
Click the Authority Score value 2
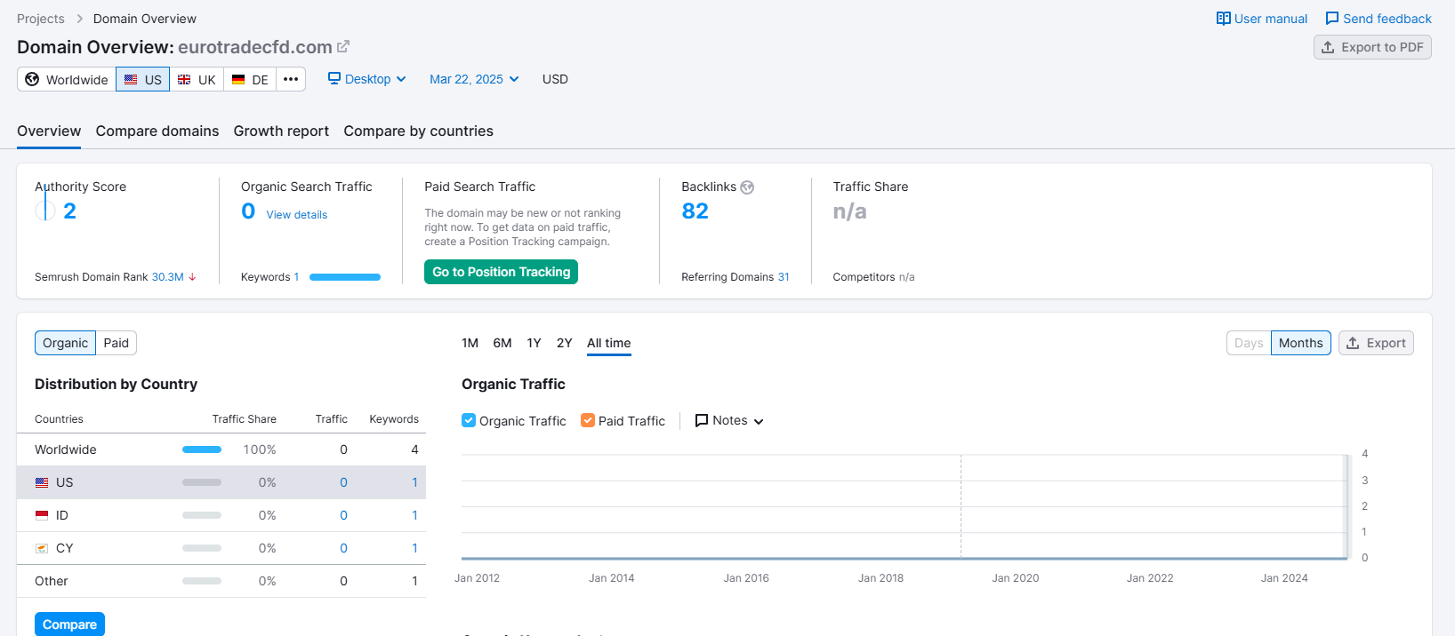[69, 211]
